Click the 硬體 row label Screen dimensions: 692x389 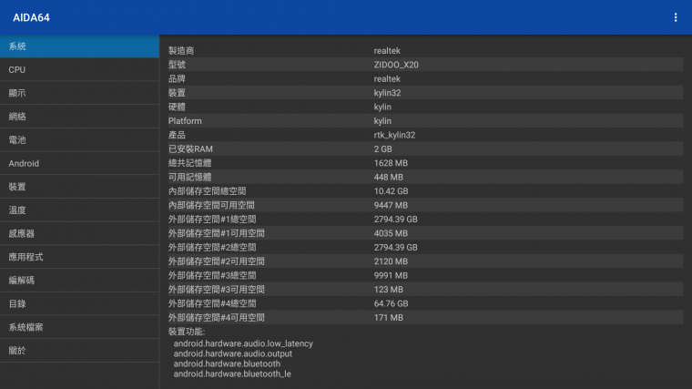[x=177, y=107]
